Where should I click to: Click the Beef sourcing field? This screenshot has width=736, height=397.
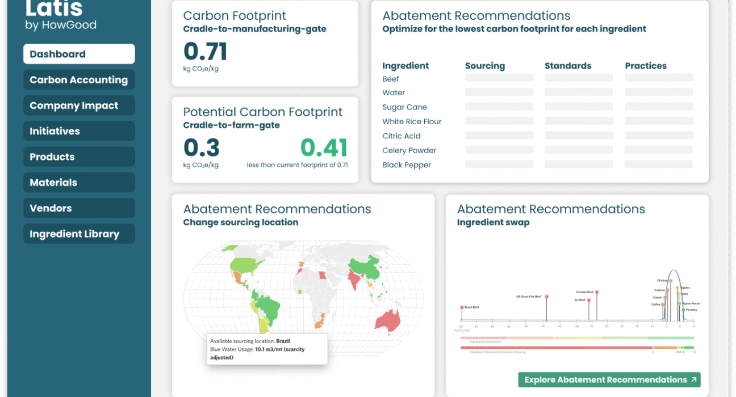[x=499, y=78]
